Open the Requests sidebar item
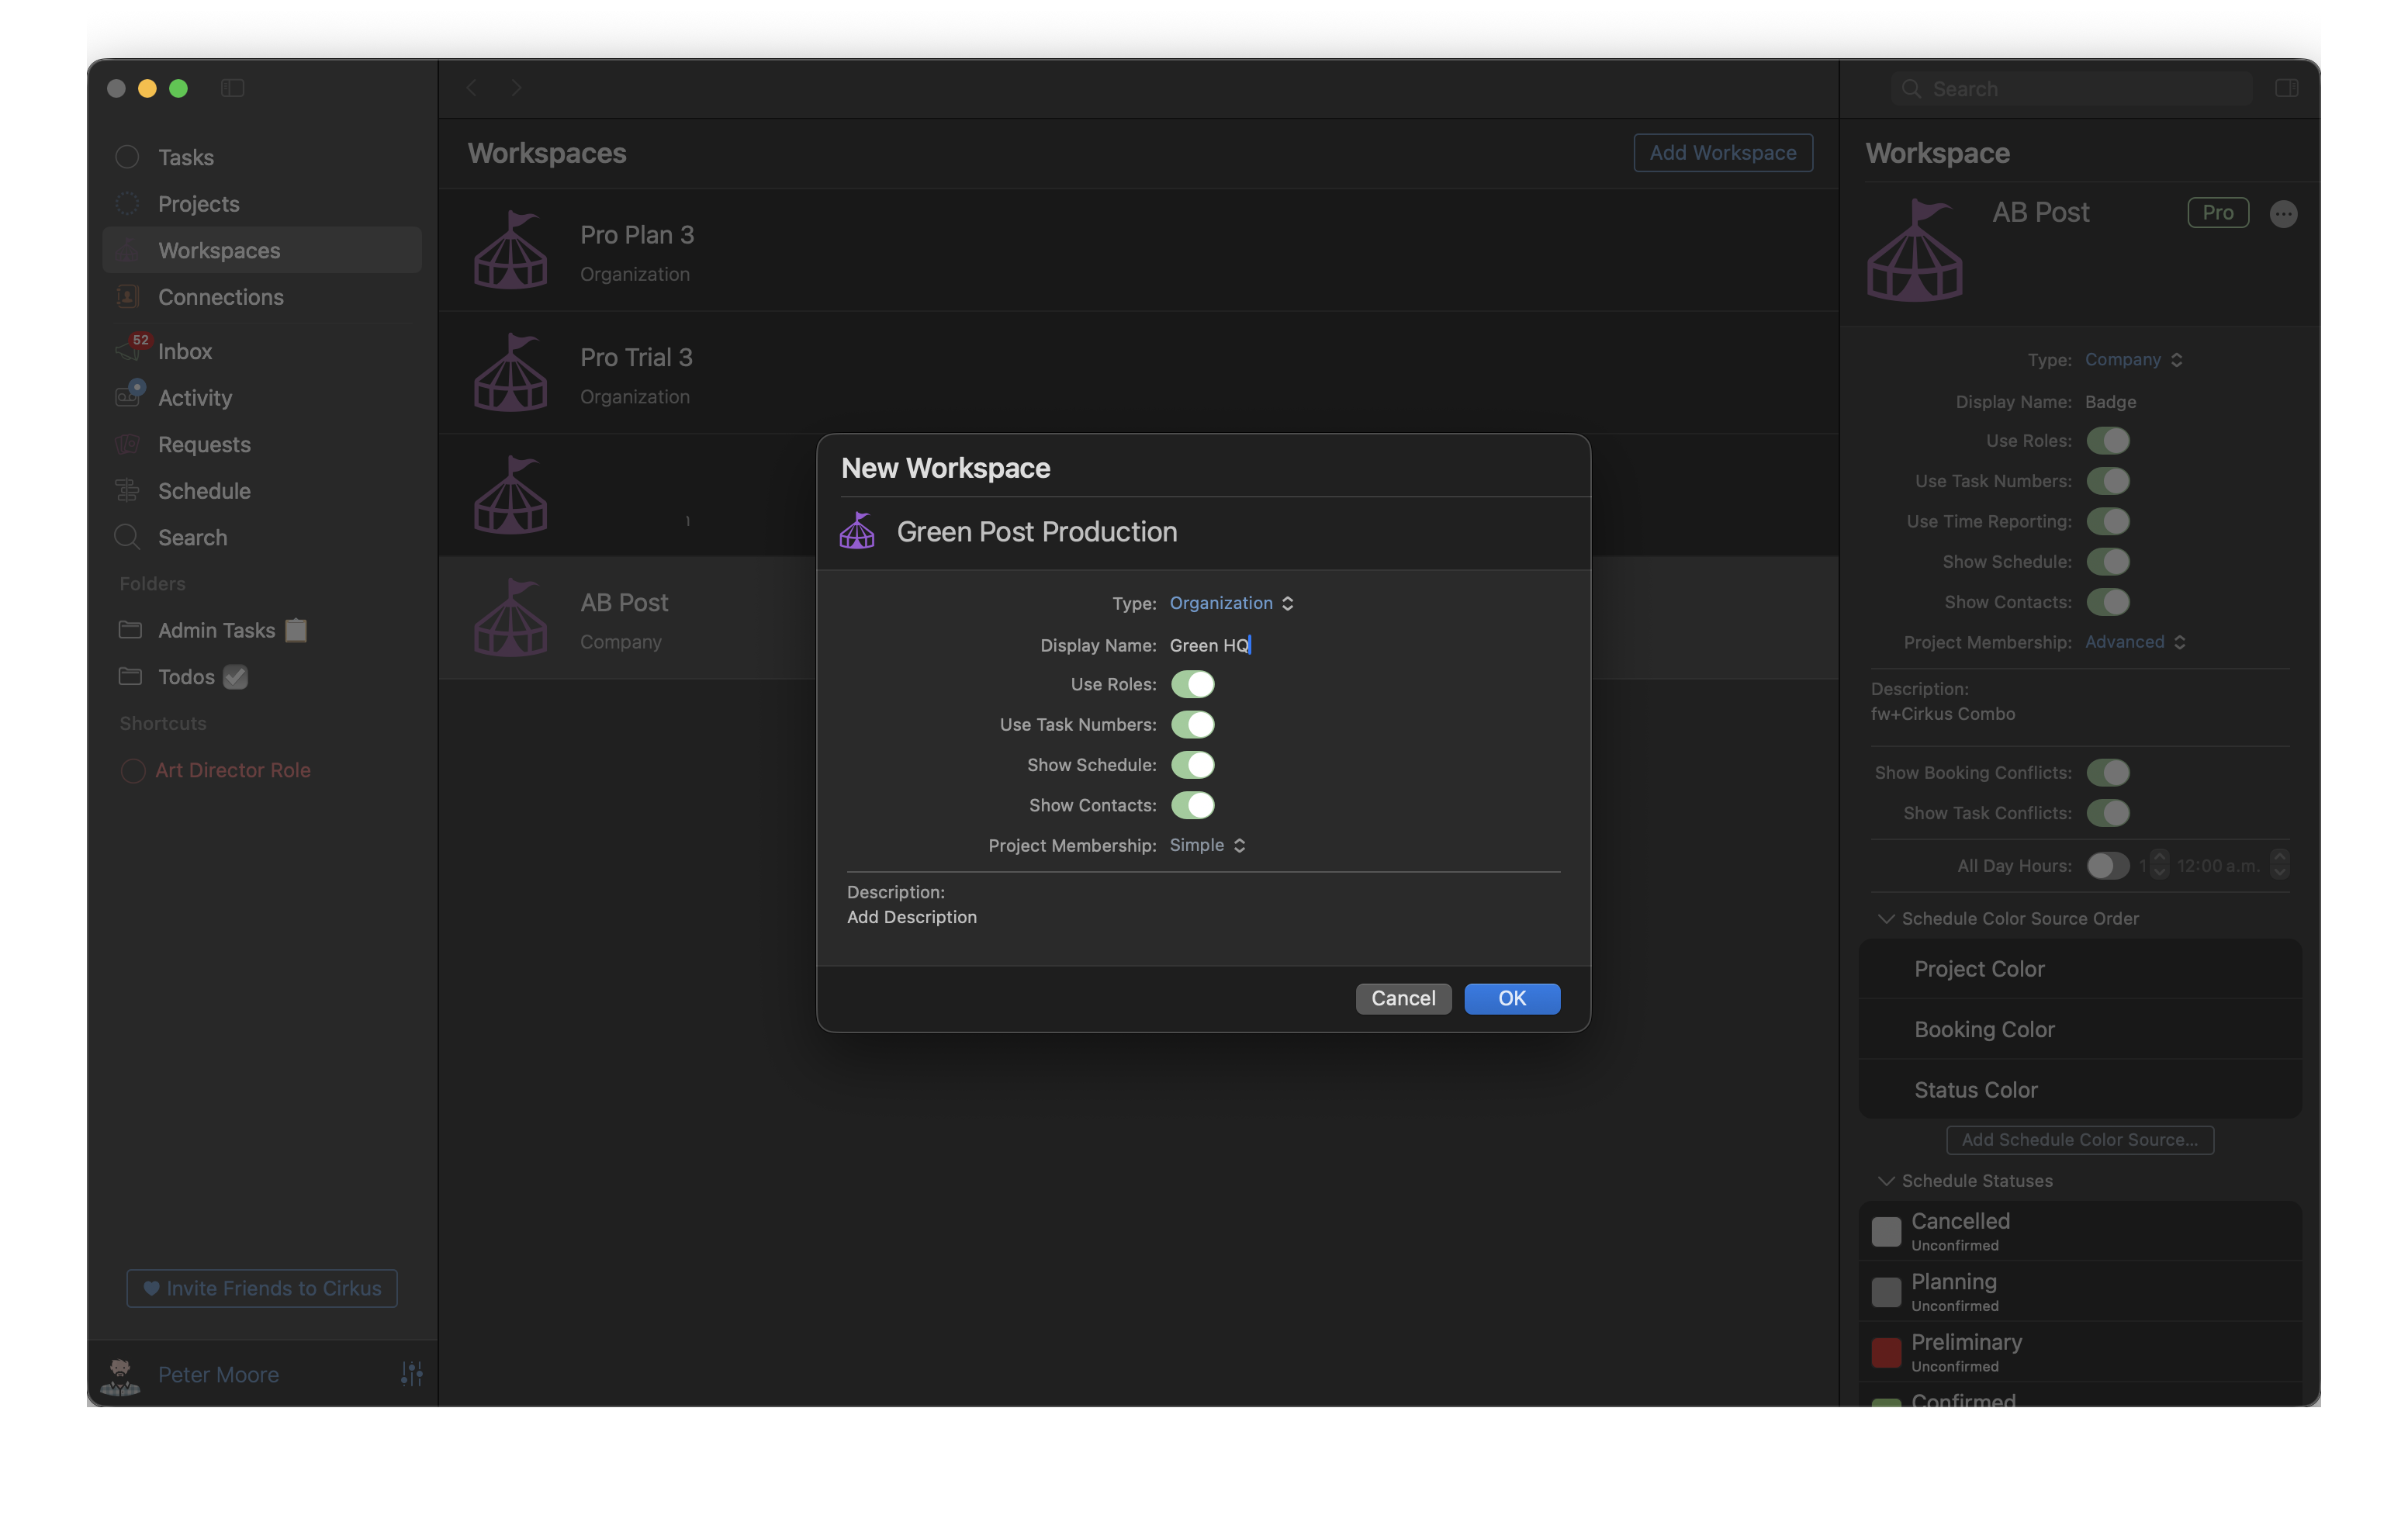The height and width of the screenshot is (1522, 2408). tap(204, 444)
